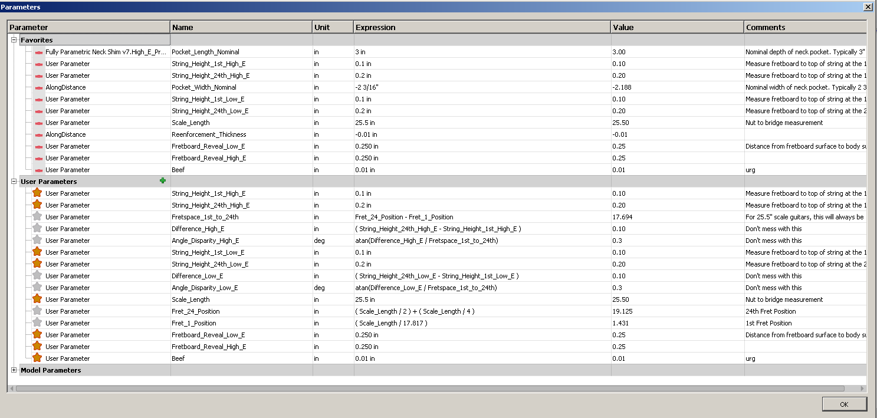This screenshot has height=418, width=877.
Task: Add a new user parameter with green plus
Action: click(x=163, y=181)
